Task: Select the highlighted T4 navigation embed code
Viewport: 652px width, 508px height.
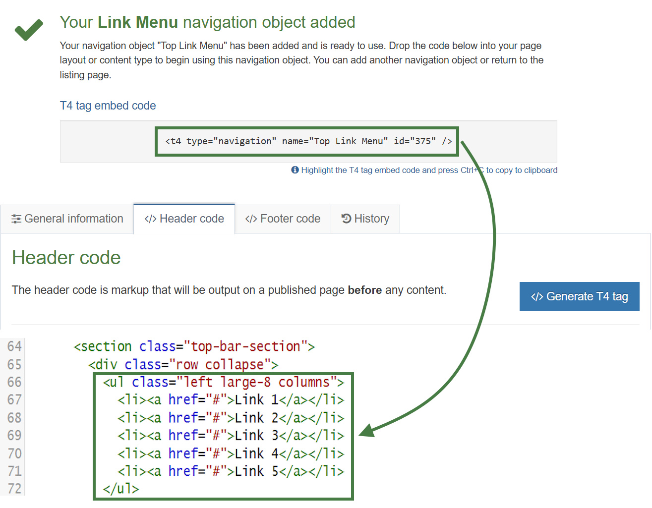Action: (x=307, y=141)
